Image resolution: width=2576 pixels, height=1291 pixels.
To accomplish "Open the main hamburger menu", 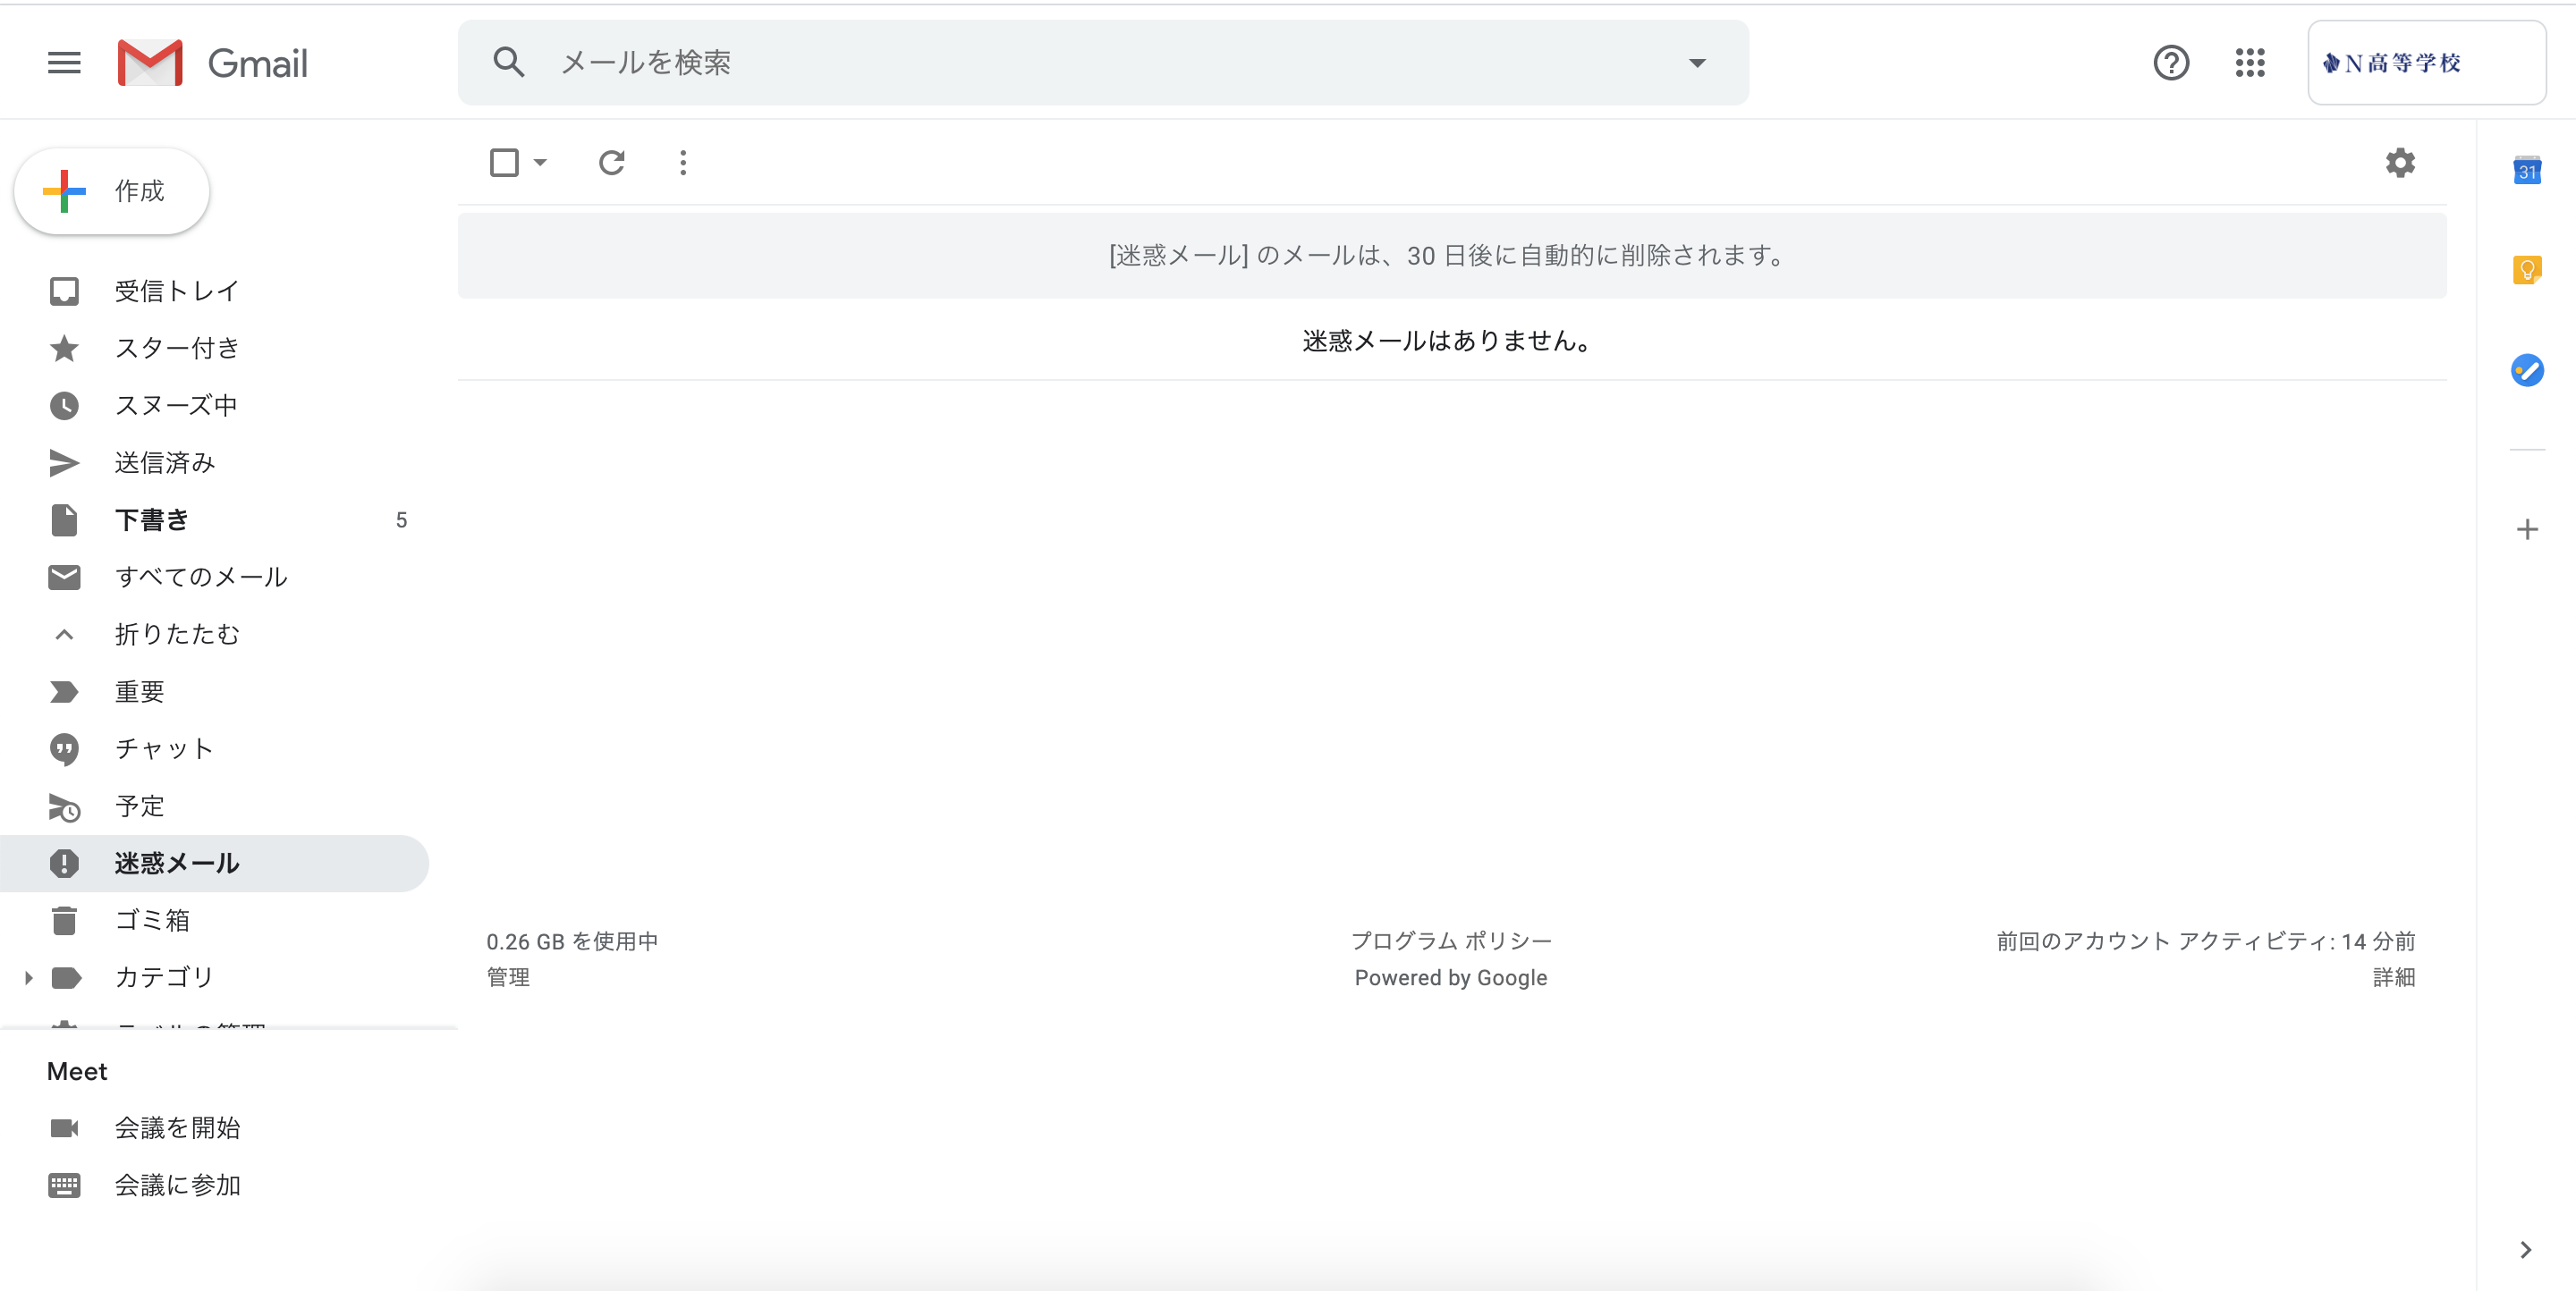I will 63,62.
